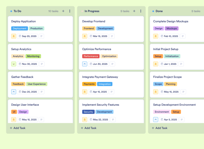Toggle priority on Setup Development Environment card
204x149 pixels.
coord(156,120)
